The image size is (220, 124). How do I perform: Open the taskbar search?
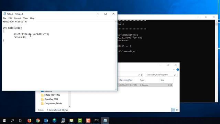(x=12, y=121)
